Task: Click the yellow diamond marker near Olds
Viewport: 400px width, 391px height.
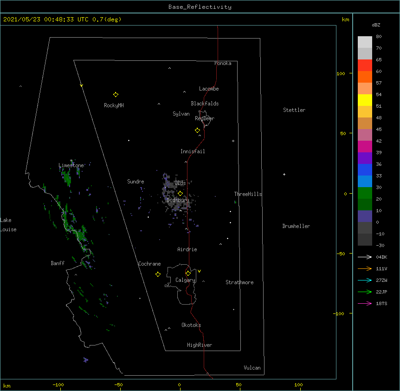Action: click(x=180, y=194)
